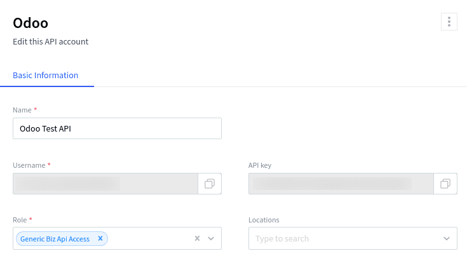Copy the username to clipboard
The width and height of the screenshot is (467, 265).
click(x=210, y=184)
